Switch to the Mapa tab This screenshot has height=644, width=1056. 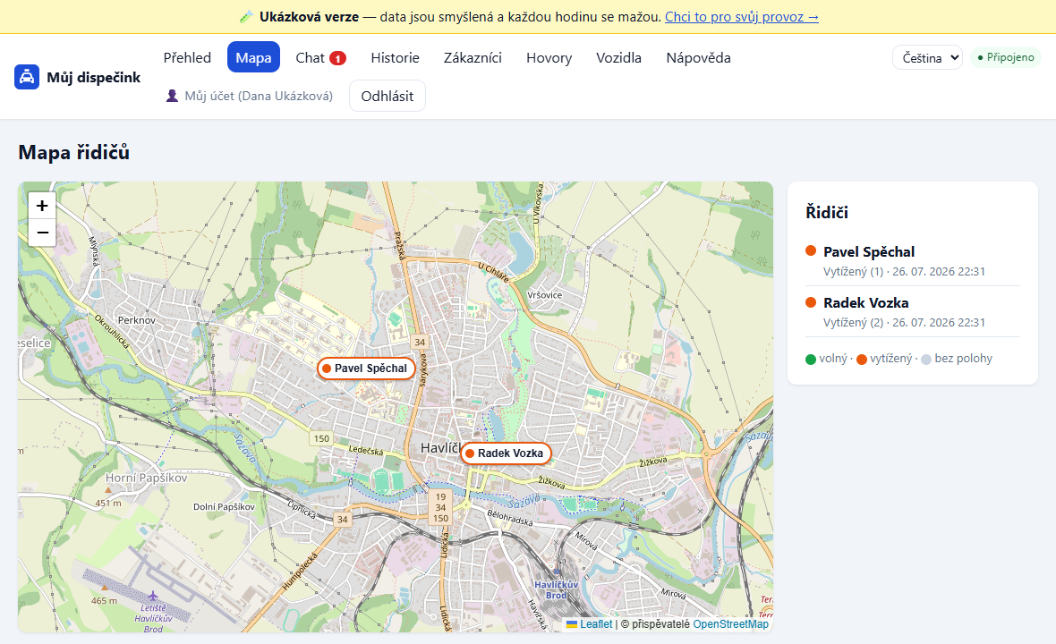tap(253, 58)
